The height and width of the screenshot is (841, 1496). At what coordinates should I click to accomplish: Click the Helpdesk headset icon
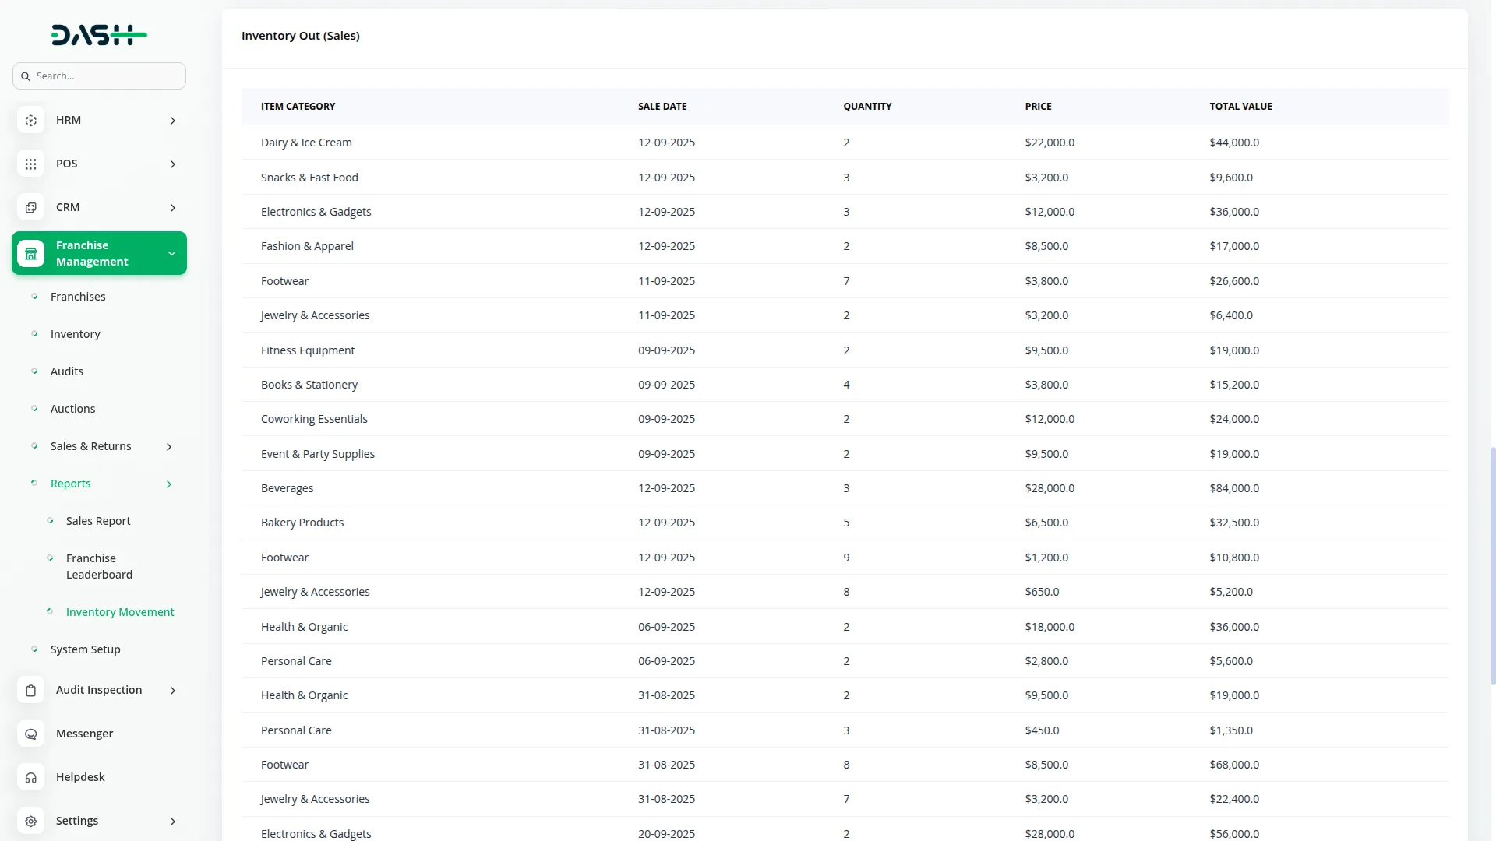tap(30, 778)
